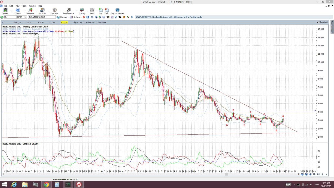Open the Windows Start button
The height and width of the screenshot is (188, 334).
4,185
